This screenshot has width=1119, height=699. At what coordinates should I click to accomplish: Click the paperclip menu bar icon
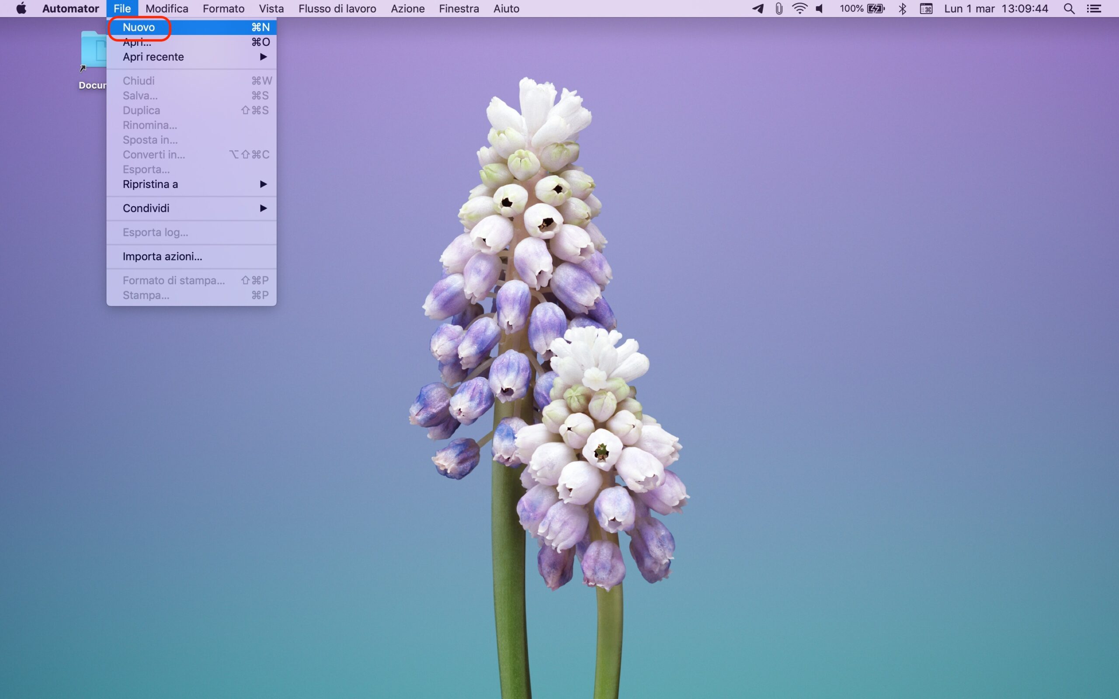click(x=779, y=8)
